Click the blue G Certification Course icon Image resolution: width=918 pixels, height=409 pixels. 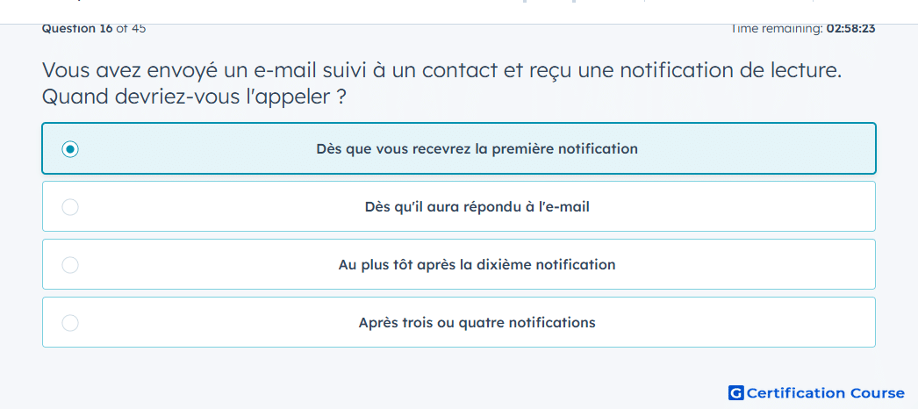tap(736, 392)
